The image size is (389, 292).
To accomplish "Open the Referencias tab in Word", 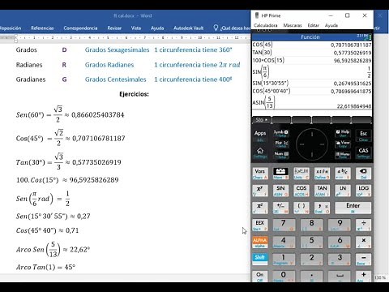I will click(x=42, y=28).
